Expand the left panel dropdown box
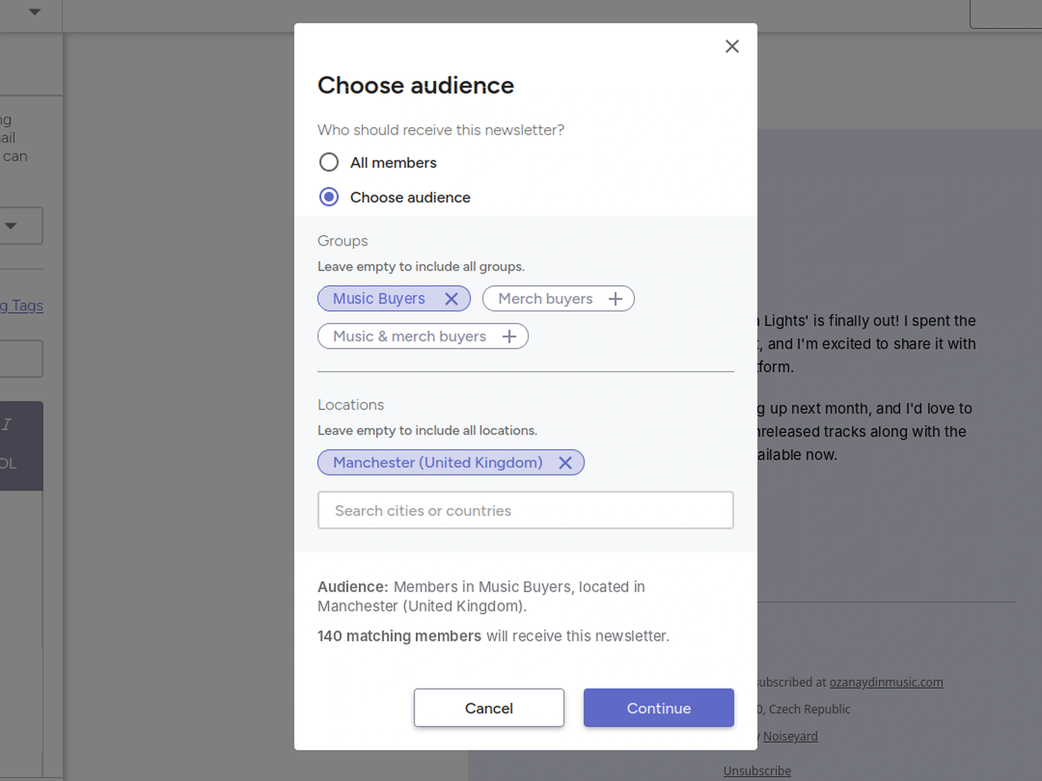The height and width of the screenshot is (781, 1042). click(x=21, y=226)
